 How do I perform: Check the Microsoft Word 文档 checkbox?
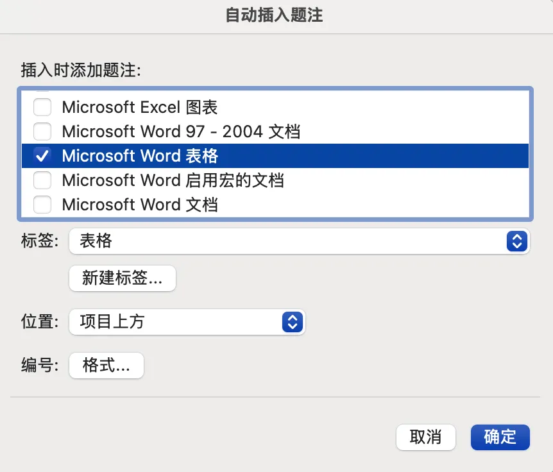pyautogui.click(x=42, y=205)
